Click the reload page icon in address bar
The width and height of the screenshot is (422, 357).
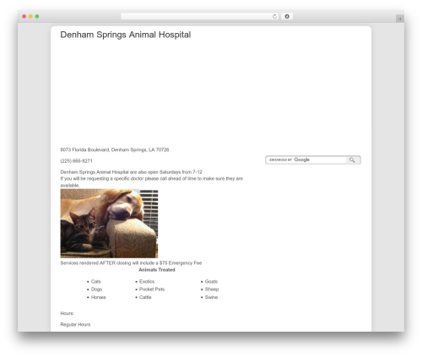tap(274, 17)
